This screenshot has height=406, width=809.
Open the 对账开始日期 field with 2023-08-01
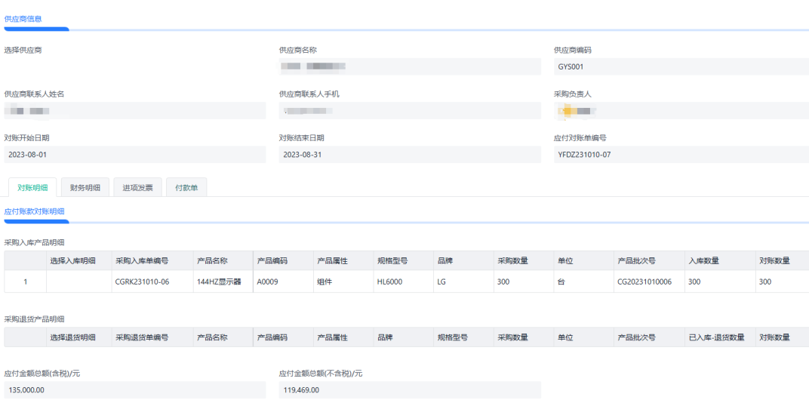[134, 155]
